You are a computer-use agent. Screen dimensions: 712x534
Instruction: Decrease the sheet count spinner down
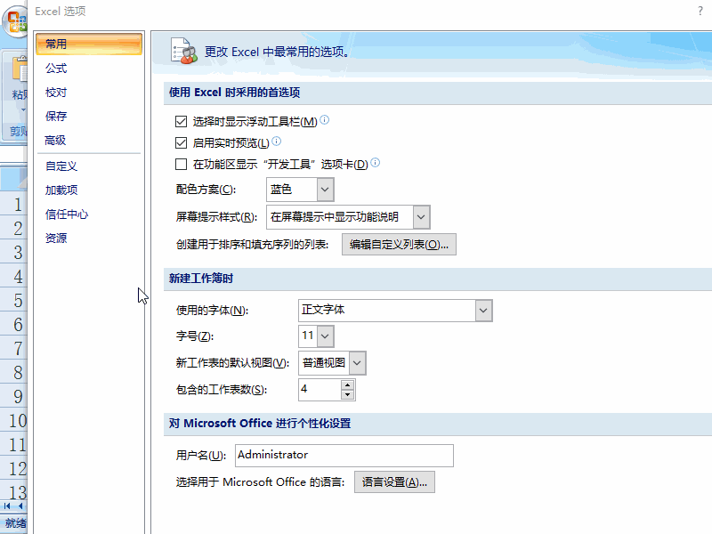point(347,394)
